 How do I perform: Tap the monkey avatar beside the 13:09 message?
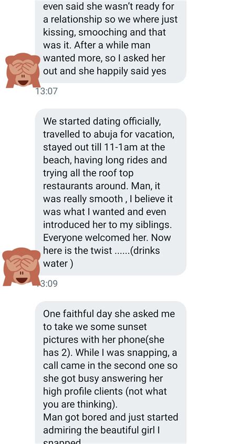[x=22, y=266]
